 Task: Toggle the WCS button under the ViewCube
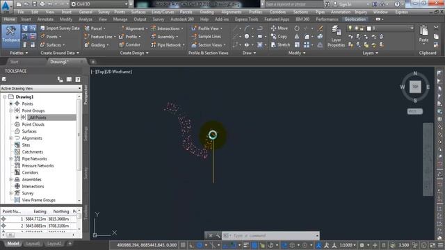tap(414, 111)
